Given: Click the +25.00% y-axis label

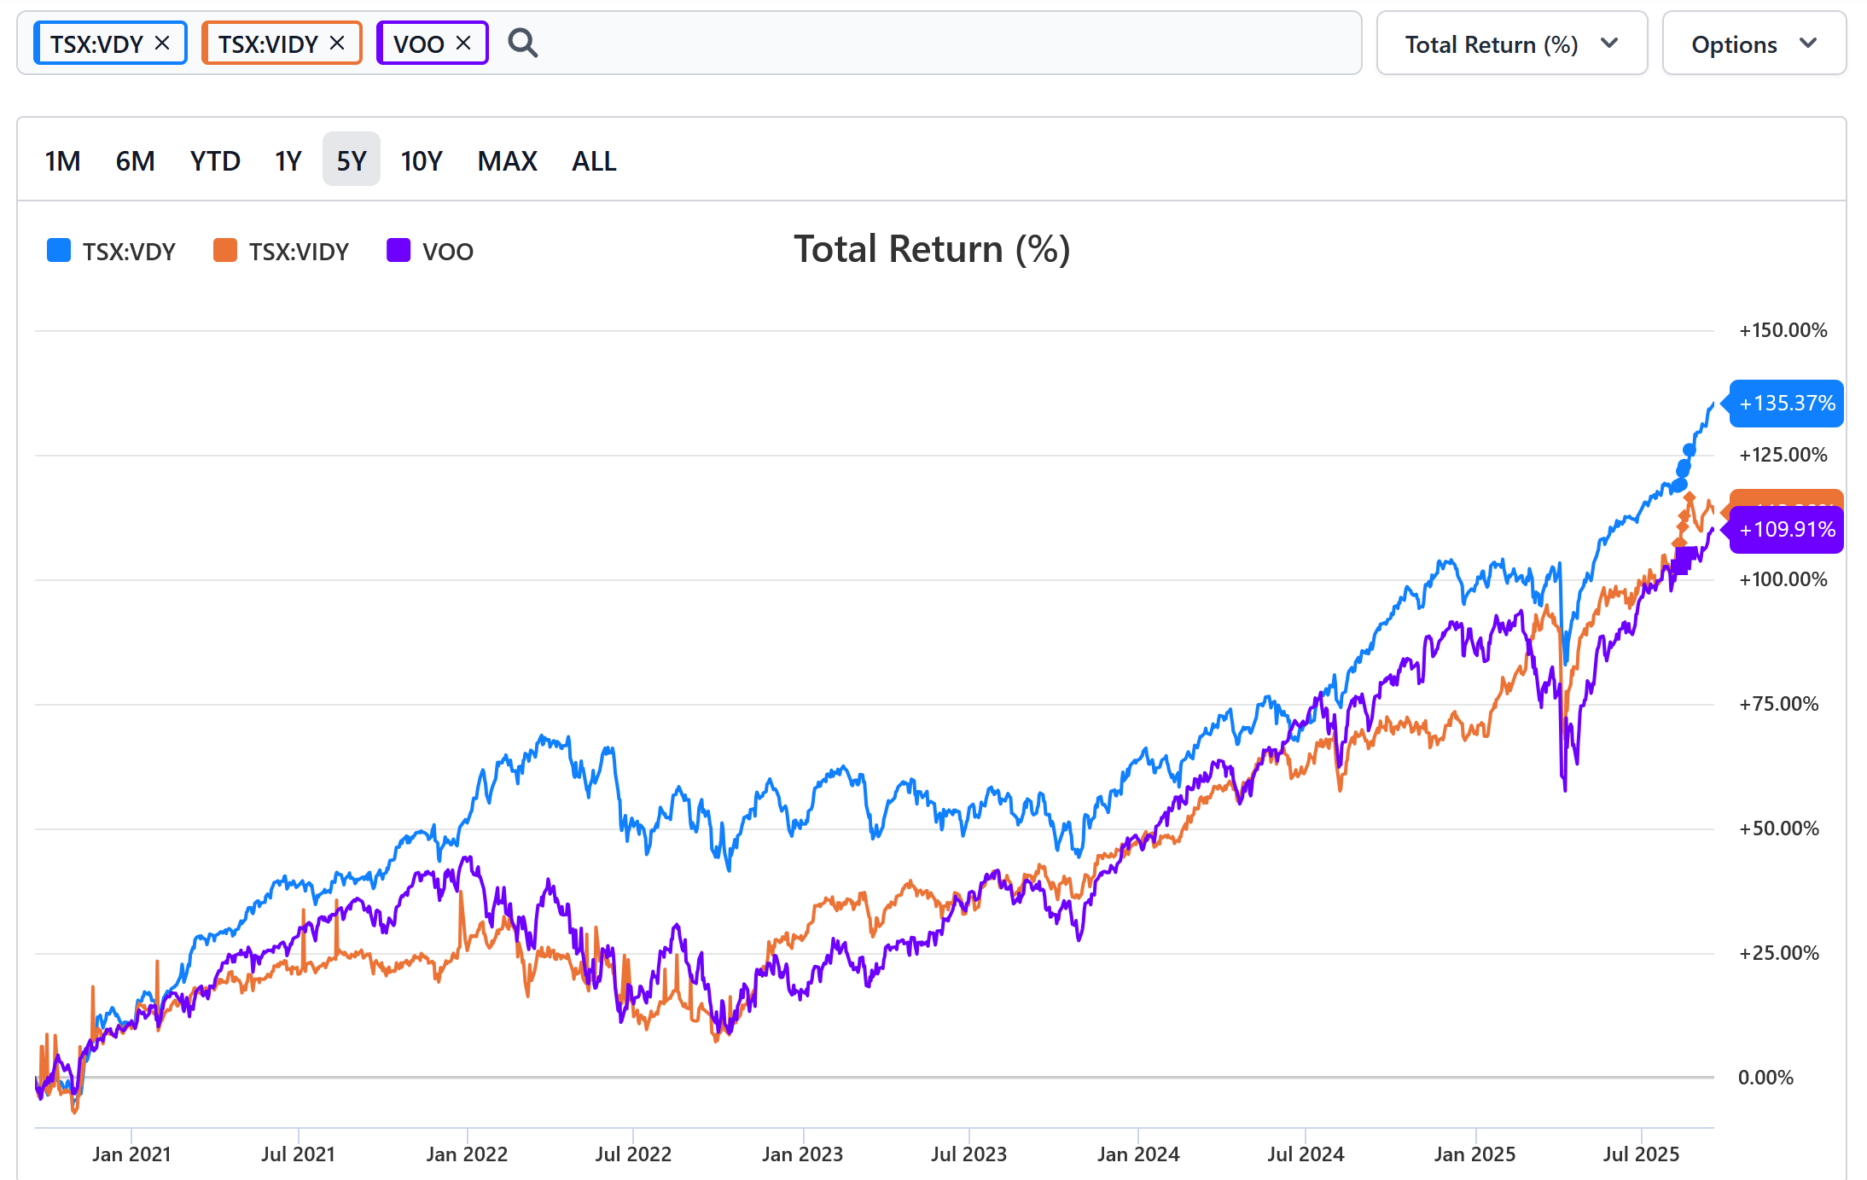Looking at the screenshot, I should point(1778,953).
